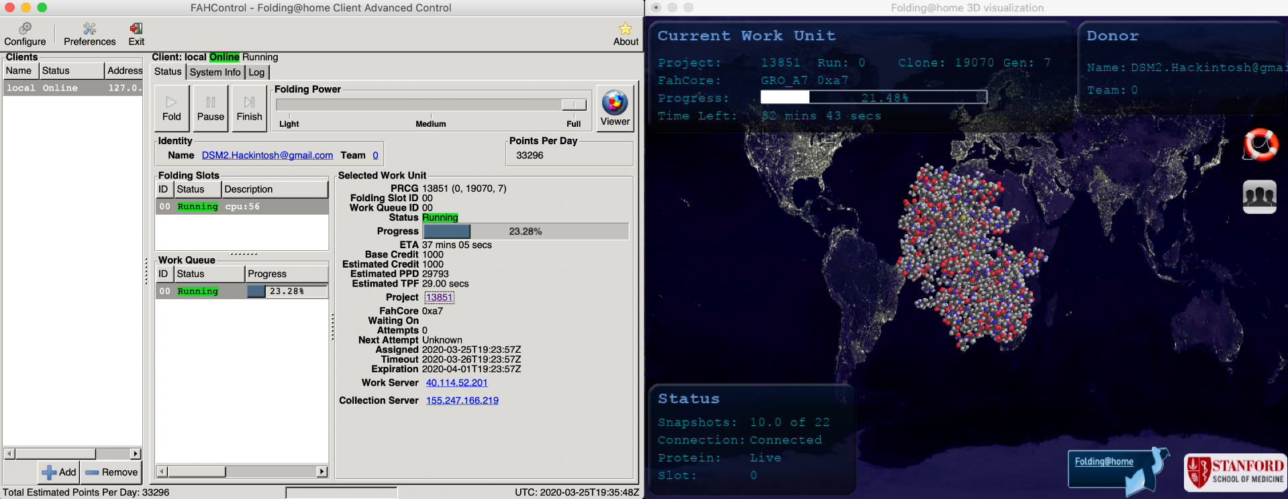Click the Stanford School of Medicine logo
The image size is (1288, 499).
point(1236,472)
